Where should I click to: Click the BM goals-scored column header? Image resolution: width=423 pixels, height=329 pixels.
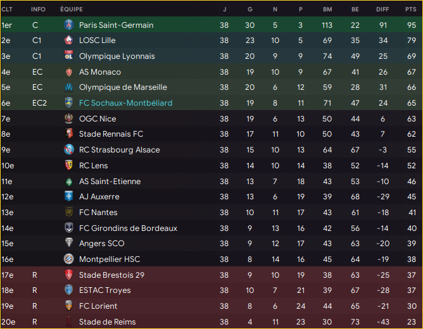coord(327,9)
